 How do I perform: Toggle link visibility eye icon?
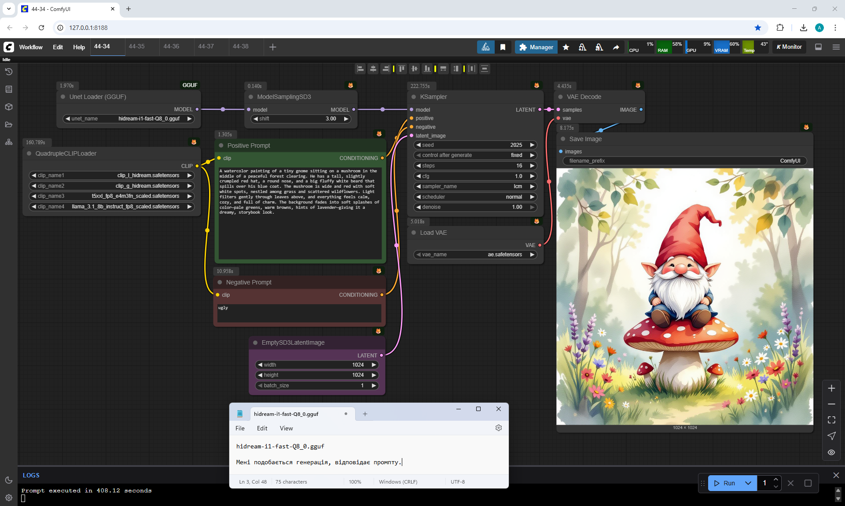(831, 452)
